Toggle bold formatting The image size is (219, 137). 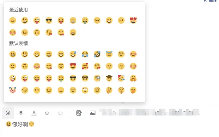(x=21, y=113)
